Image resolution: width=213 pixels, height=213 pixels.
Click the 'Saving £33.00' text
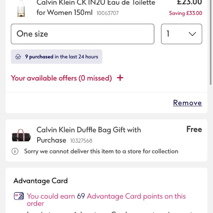click(x=185, y=13)
